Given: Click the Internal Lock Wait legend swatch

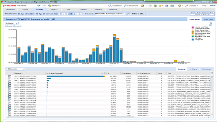Looking at the screenshot, I should point(193,27).
